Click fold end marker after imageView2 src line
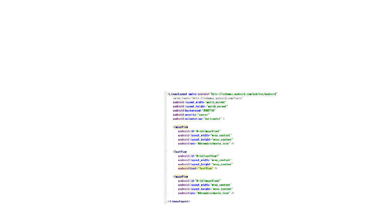 pyautogui.click(x=166, y=193)
